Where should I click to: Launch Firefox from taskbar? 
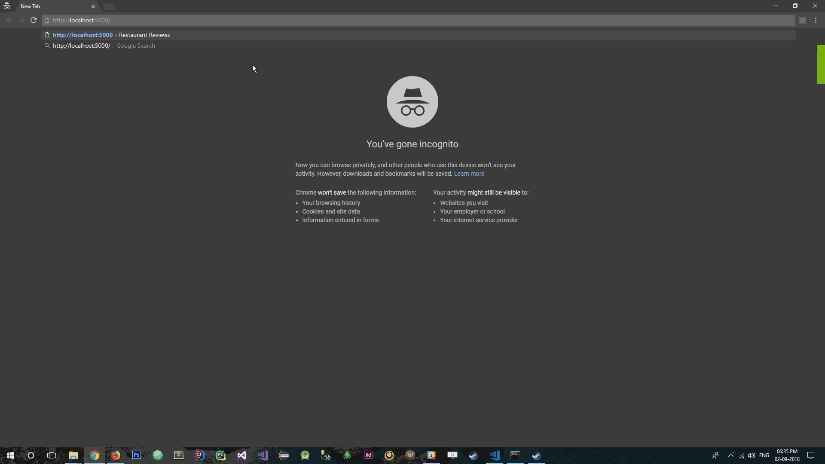[116, 455]
